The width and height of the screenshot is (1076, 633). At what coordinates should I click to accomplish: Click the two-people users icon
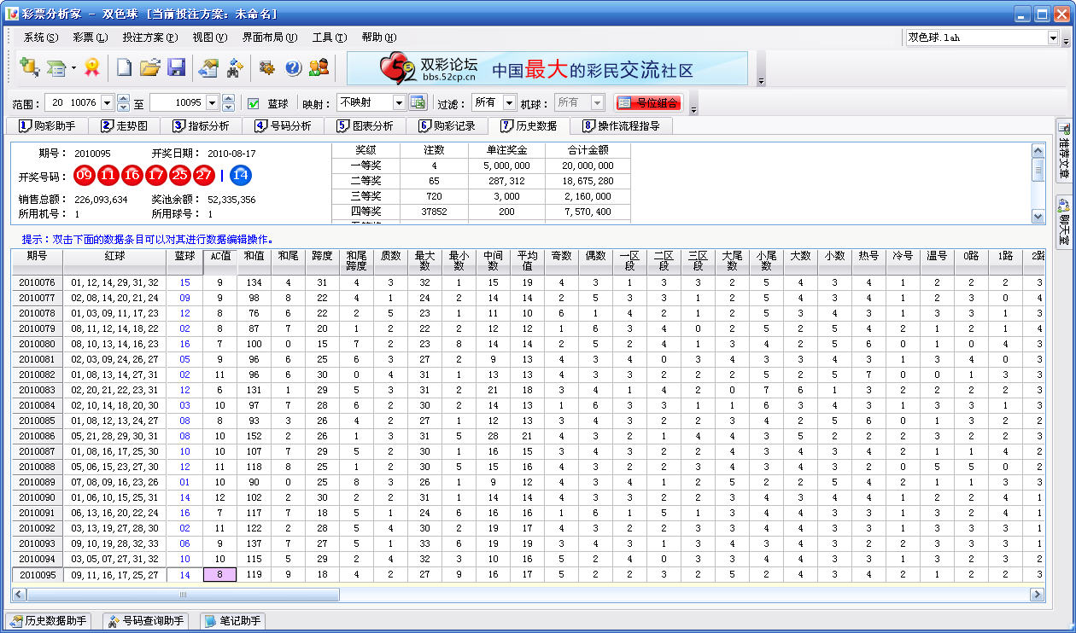coord(319,68)
